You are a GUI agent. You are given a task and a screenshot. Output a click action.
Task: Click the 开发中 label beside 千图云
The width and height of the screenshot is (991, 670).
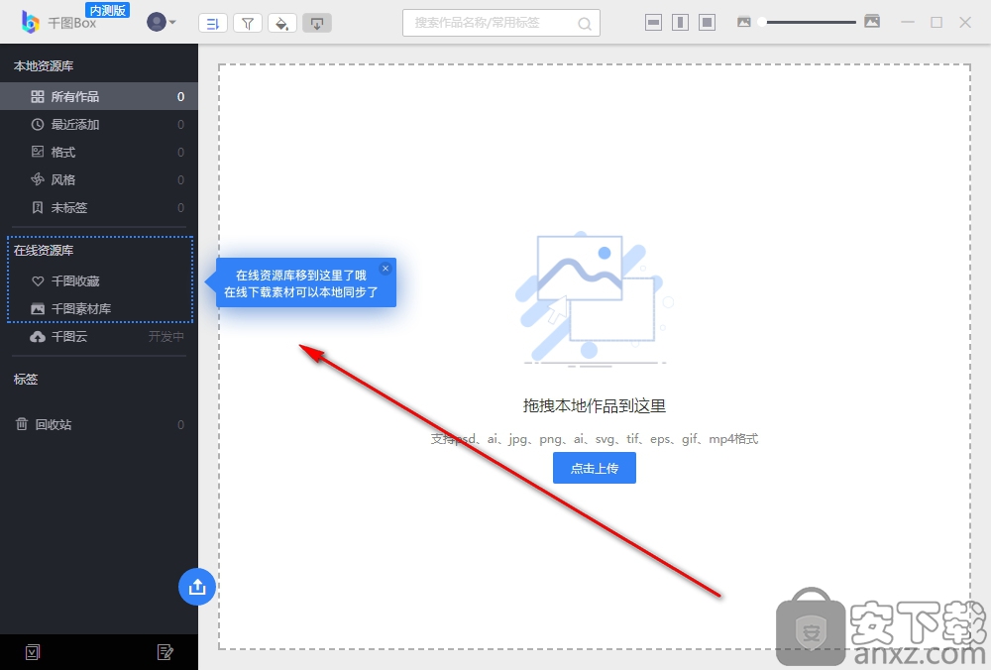[166, 336]
